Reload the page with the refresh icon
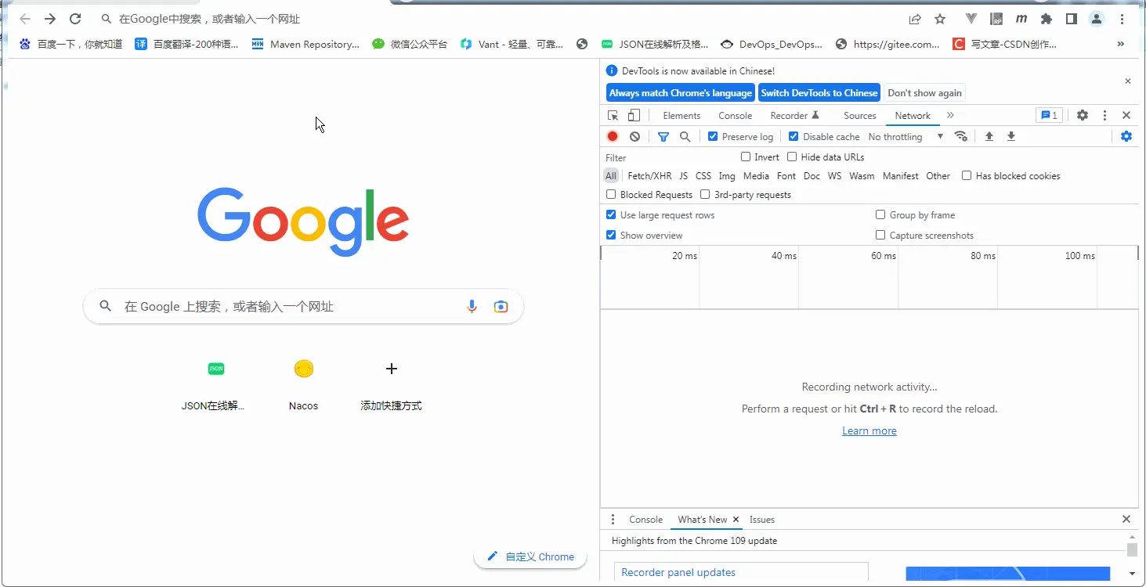Image resolution: width=1146 pixels, height=587 pixels. (x=75, y=19)
